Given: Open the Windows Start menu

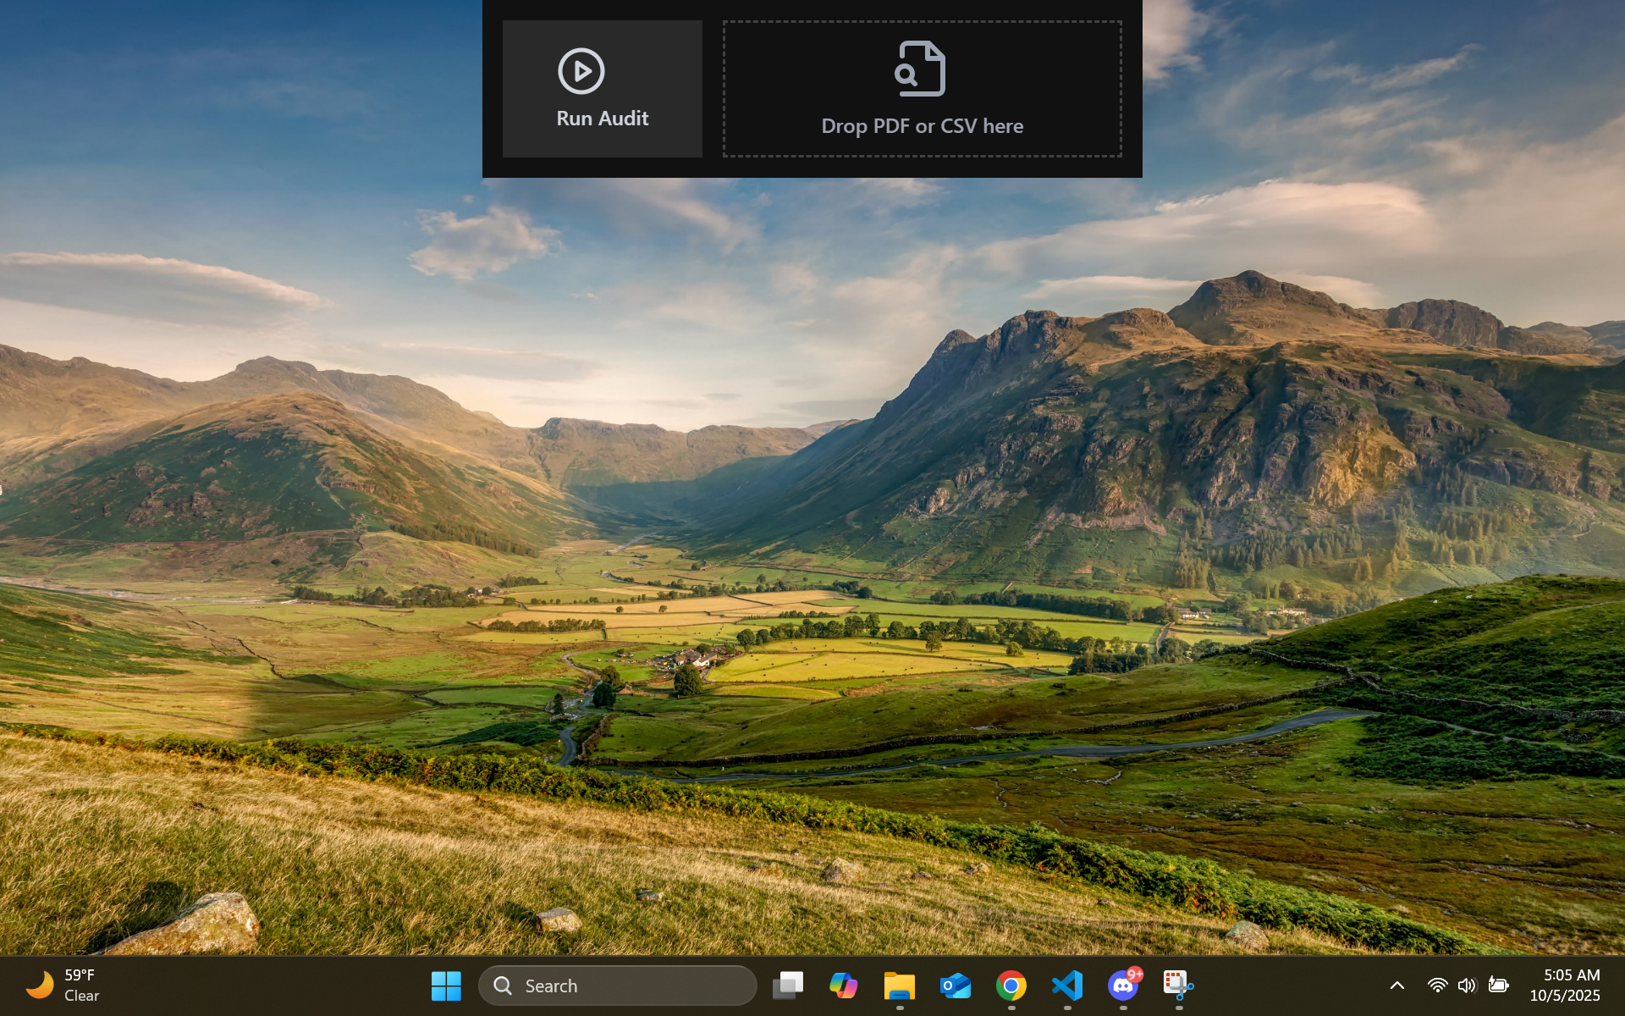Looking at the screenshot, I should click(446, 986).
